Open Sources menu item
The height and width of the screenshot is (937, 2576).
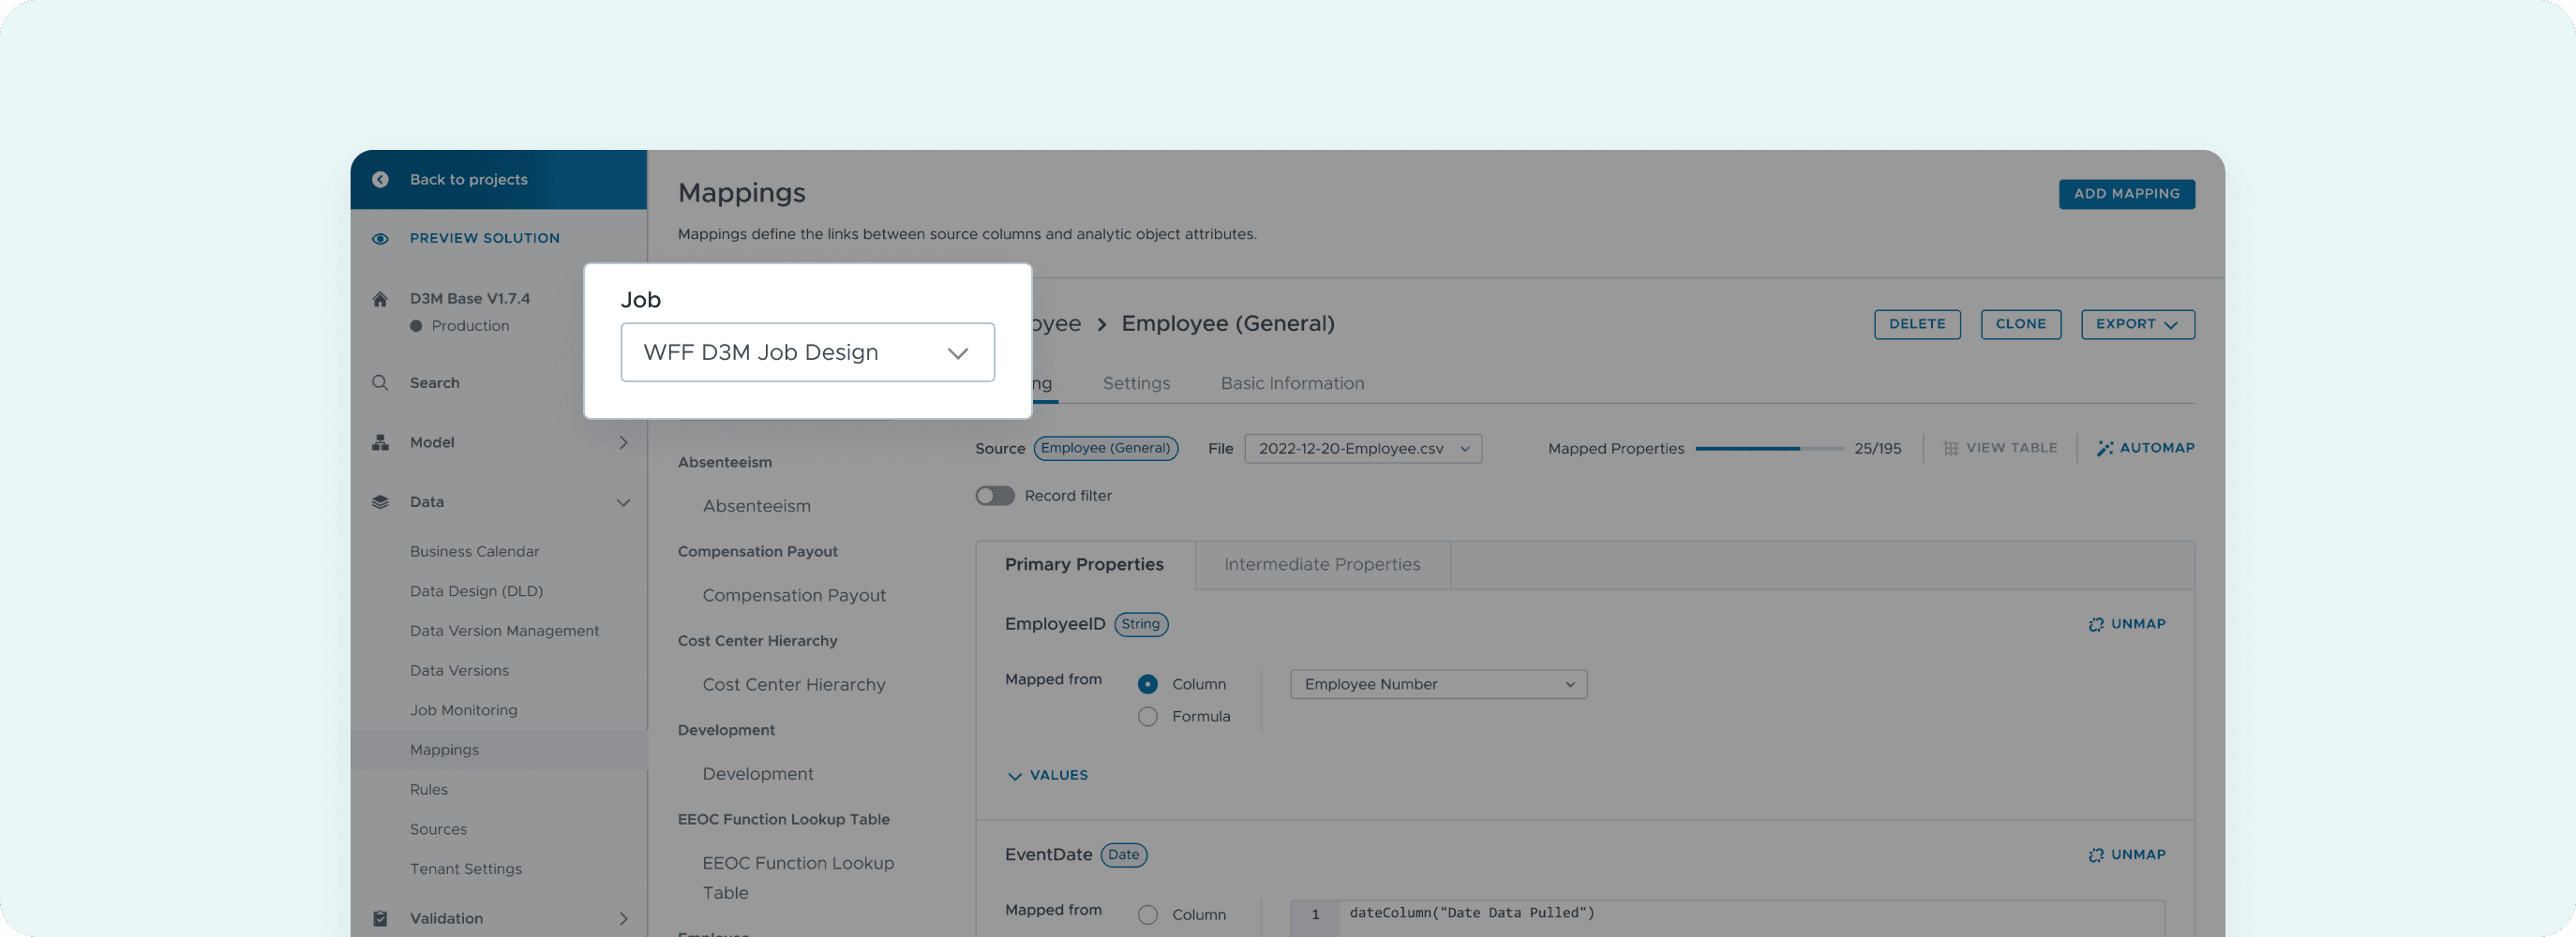click(x=438, y=829)
